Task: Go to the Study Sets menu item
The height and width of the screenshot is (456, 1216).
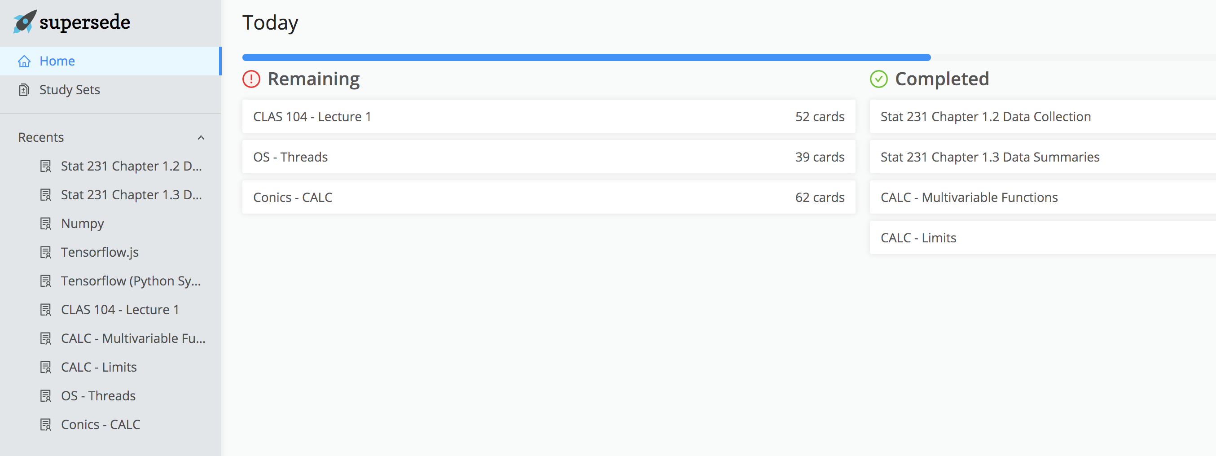Action: tap(70, 90)
